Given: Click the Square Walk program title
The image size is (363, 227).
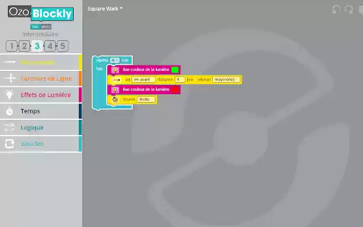Looking at the screenshot, I should (x=105, y=9).
